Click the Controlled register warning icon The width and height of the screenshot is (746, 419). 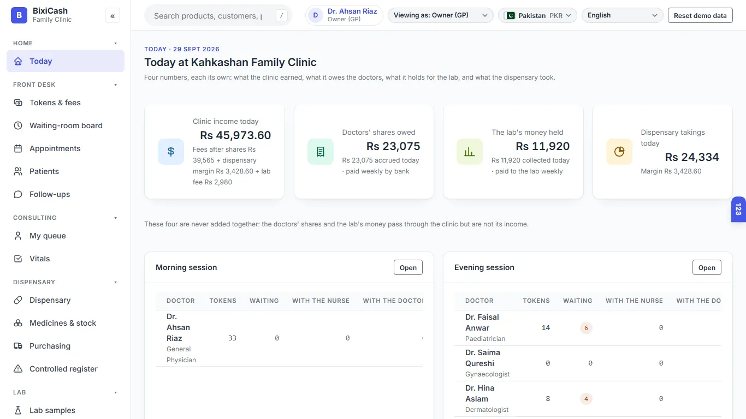point(18,369)
